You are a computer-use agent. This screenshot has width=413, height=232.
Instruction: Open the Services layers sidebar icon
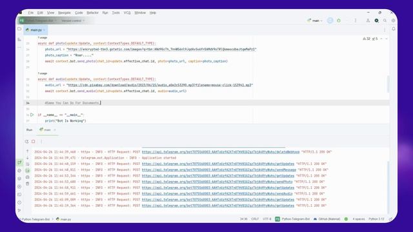[x=19, y=179]
